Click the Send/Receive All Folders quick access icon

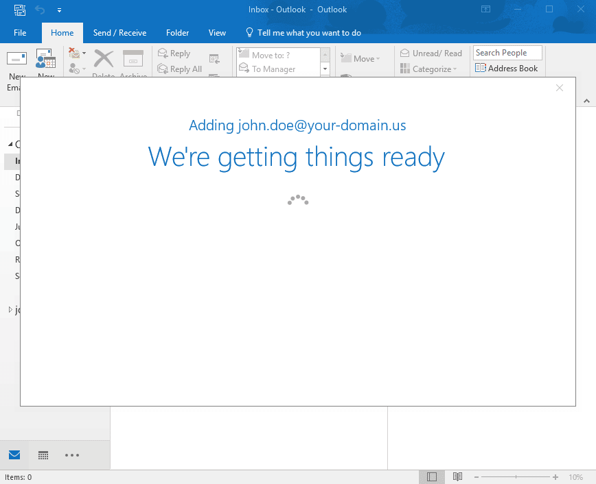click(20, 10)
